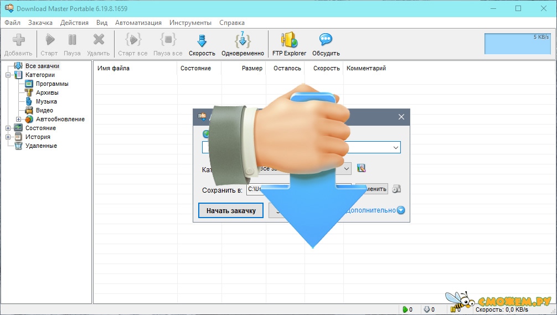This screenshot has width=557, height=315.
Task: Select the Видео category
Action: click(44, 111)
